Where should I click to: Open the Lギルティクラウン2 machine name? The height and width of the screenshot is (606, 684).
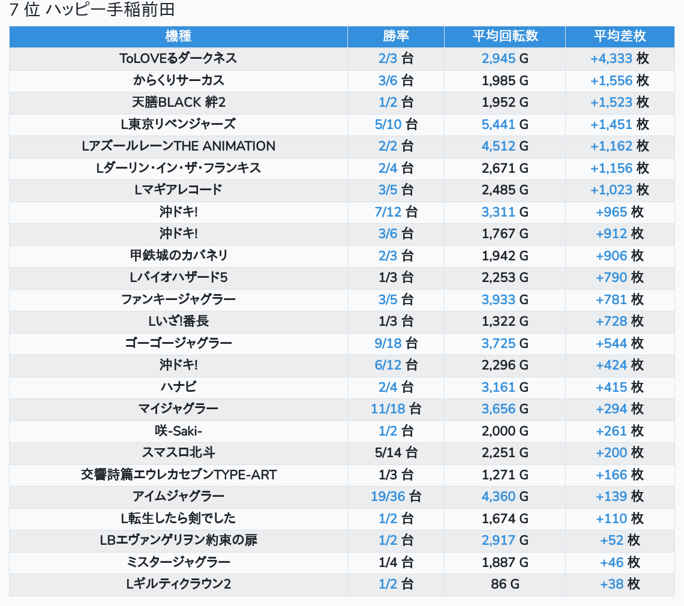(178, 584)
